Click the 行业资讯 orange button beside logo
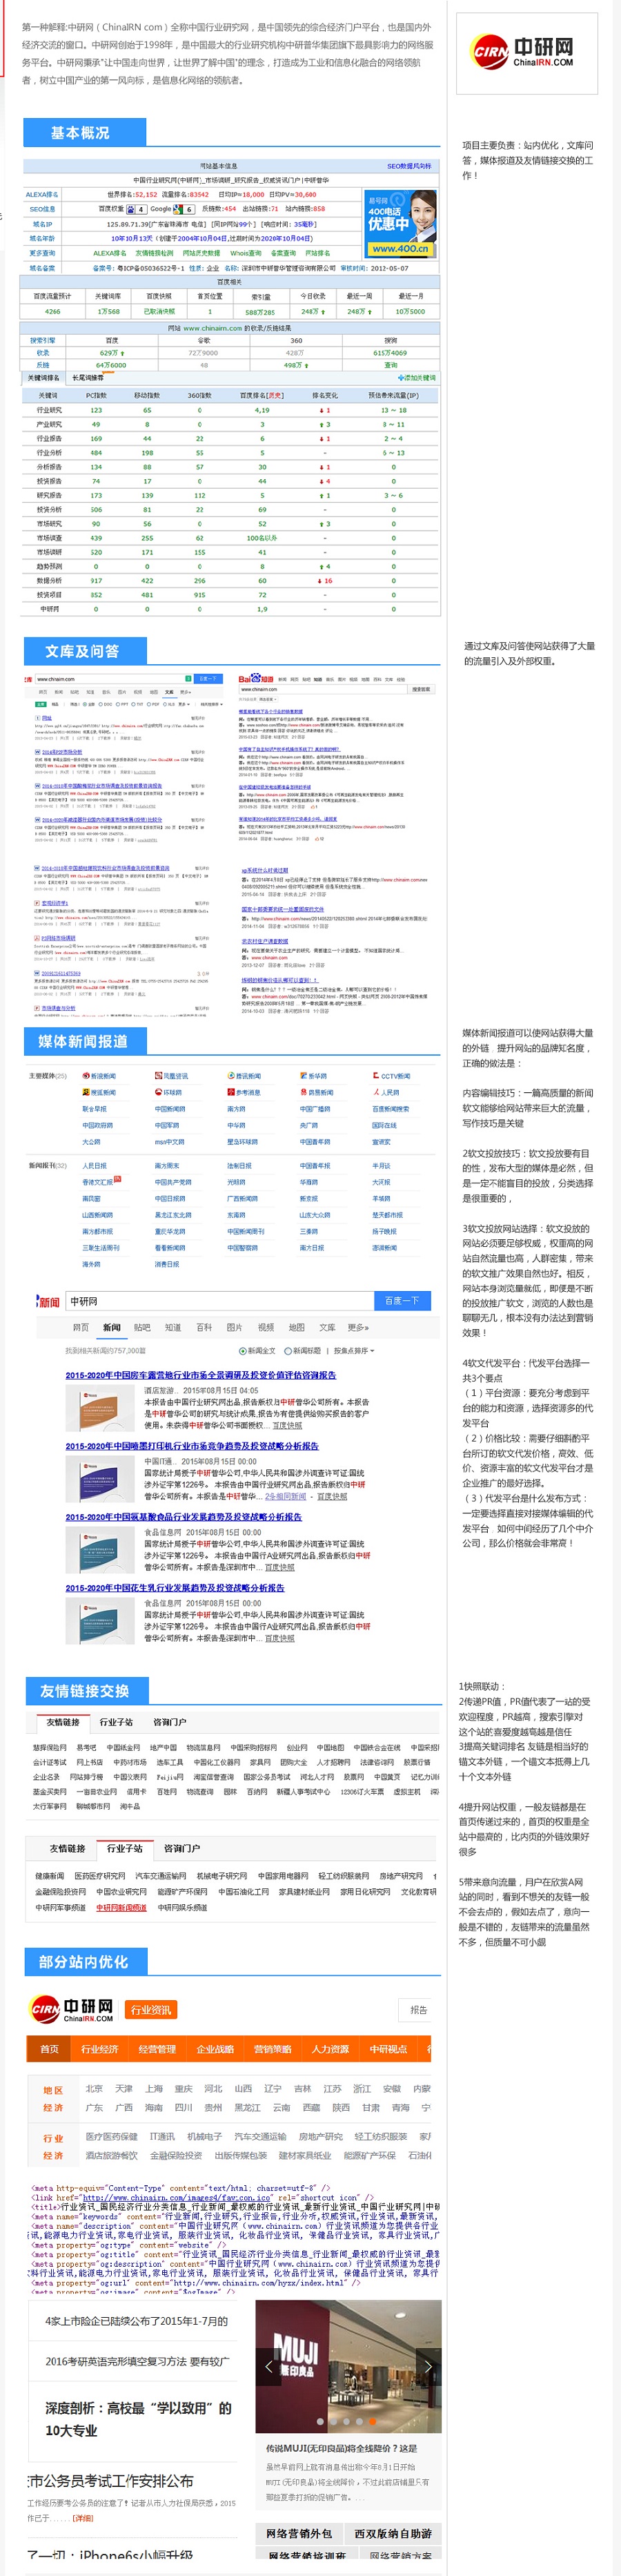Viewport: 621px width, 2576px height. coord(151,2010)
